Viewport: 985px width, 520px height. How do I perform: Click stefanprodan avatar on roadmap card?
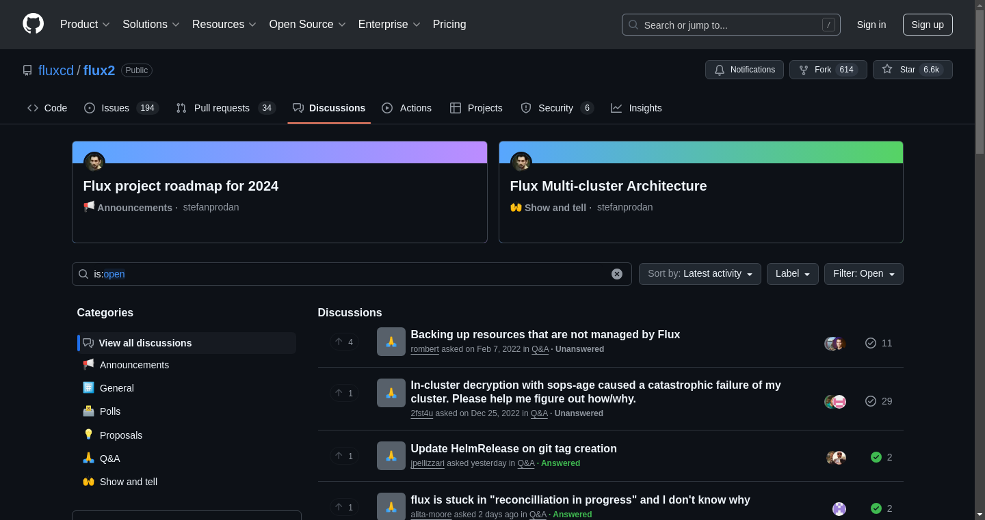pos(94,163)
